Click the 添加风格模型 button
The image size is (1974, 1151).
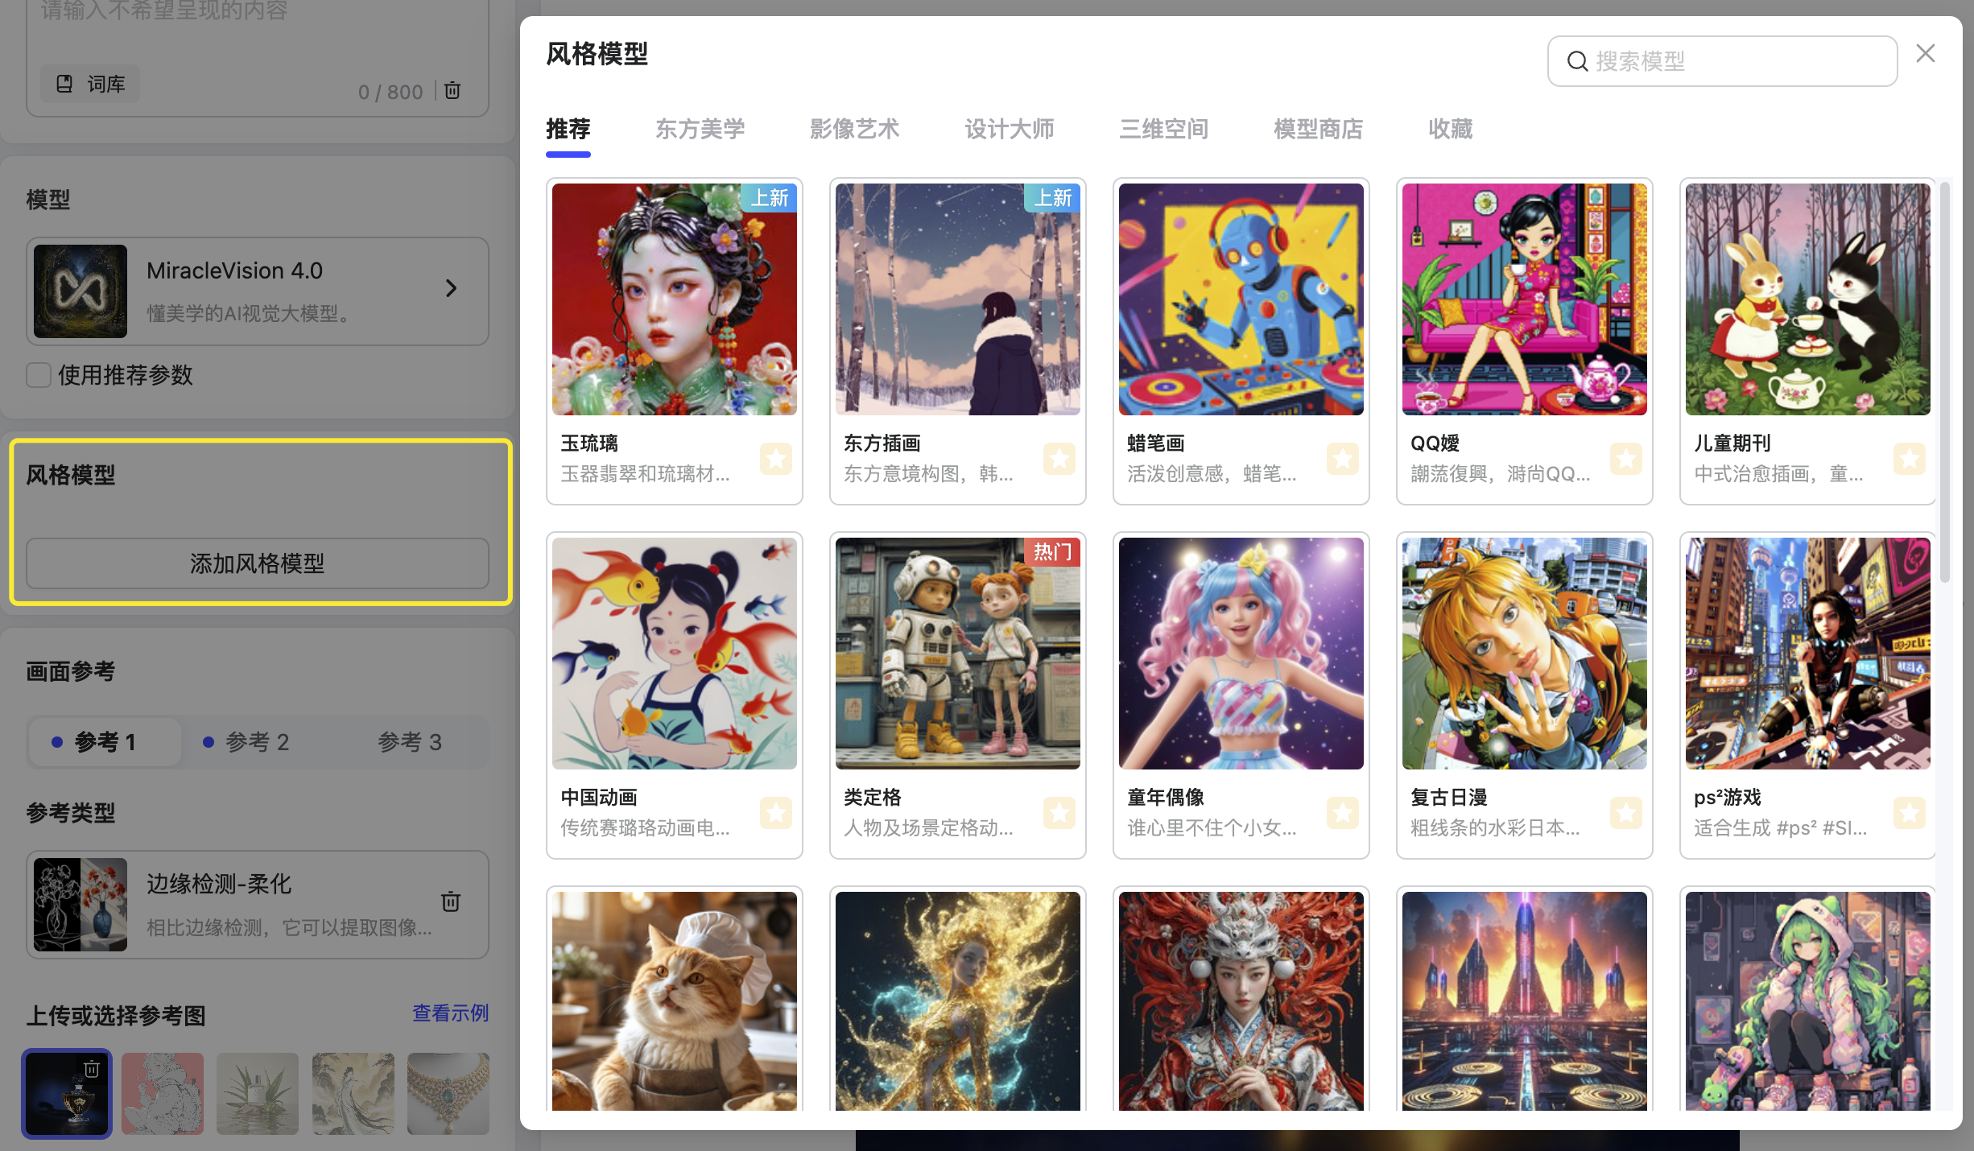coord(258,563)
